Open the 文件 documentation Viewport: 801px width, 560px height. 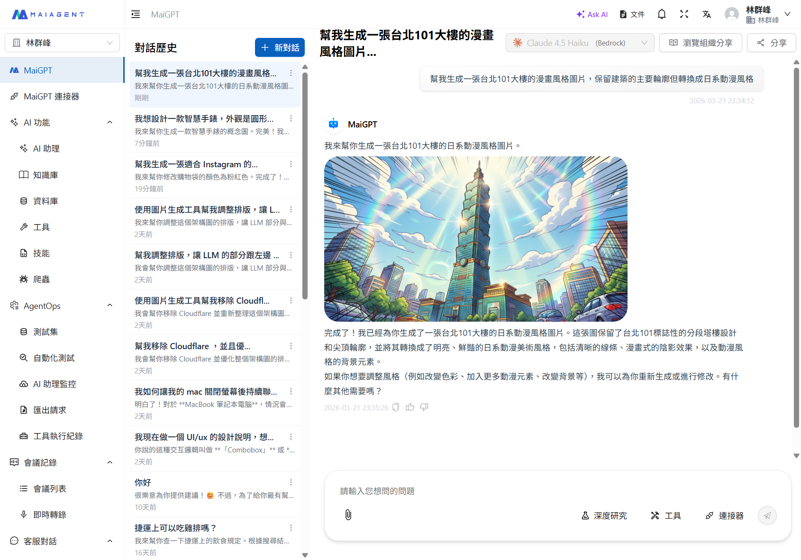point(632,14)
